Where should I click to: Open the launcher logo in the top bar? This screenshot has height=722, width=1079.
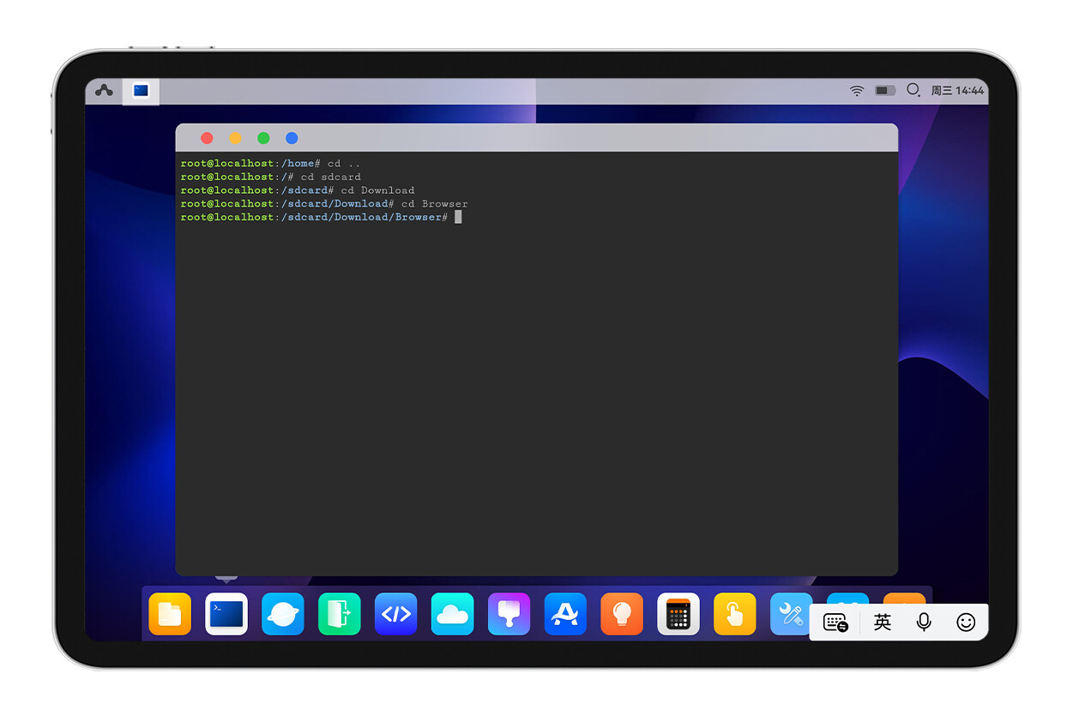(104, 90)
